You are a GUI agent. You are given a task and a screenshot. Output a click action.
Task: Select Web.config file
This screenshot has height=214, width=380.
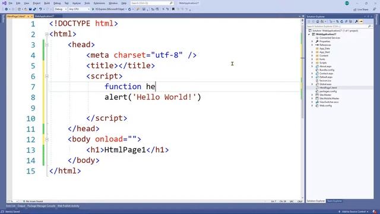click(x=325, y=106)
